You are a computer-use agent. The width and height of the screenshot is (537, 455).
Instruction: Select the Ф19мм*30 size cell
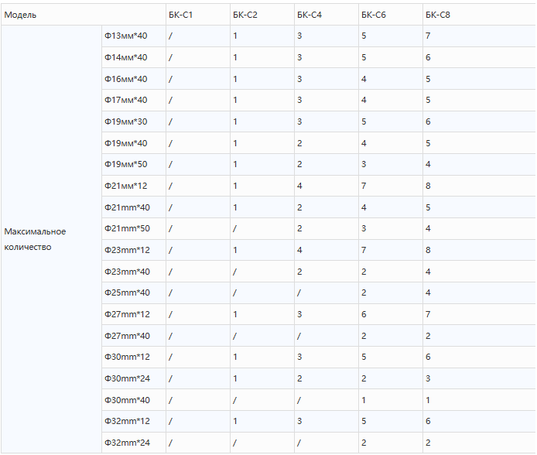[x=125, y=121]
